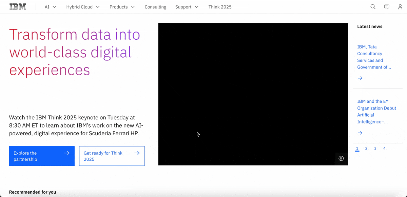Viewport: 407px width, 197px height.
Task: Open the Consulting menu item
Action: pos(155,7)
